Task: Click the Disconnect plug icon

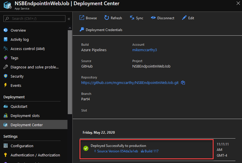Action: (153, 18)
